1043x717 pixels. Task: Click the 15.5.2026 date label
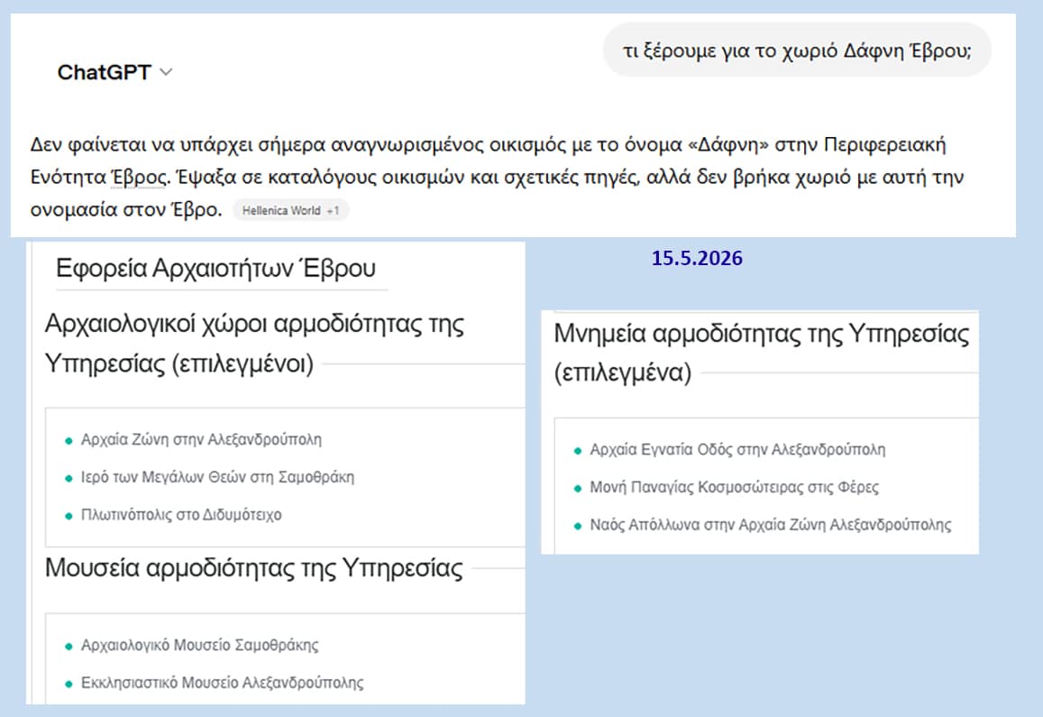coord(697,258)
